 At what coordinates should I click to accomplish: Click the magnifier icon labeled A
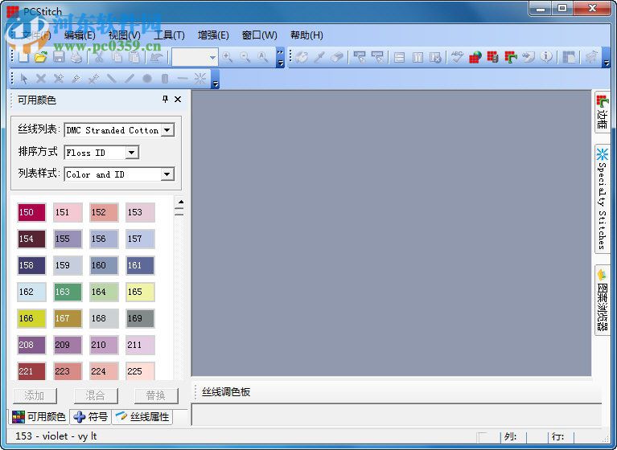click(263, 57)
